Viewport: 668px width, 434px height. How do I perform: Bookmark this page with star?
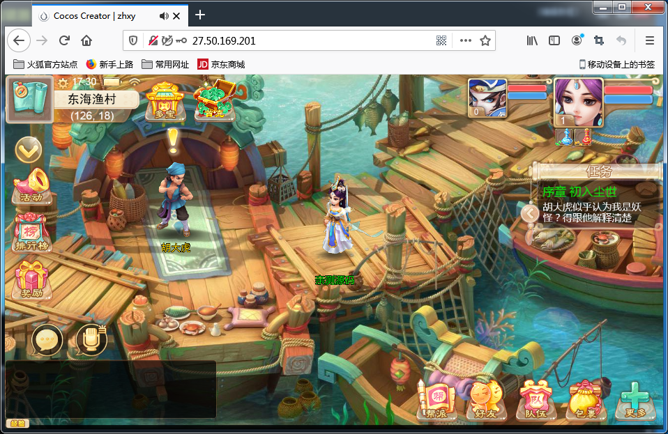pyautogui.click(x=485, y=41)
